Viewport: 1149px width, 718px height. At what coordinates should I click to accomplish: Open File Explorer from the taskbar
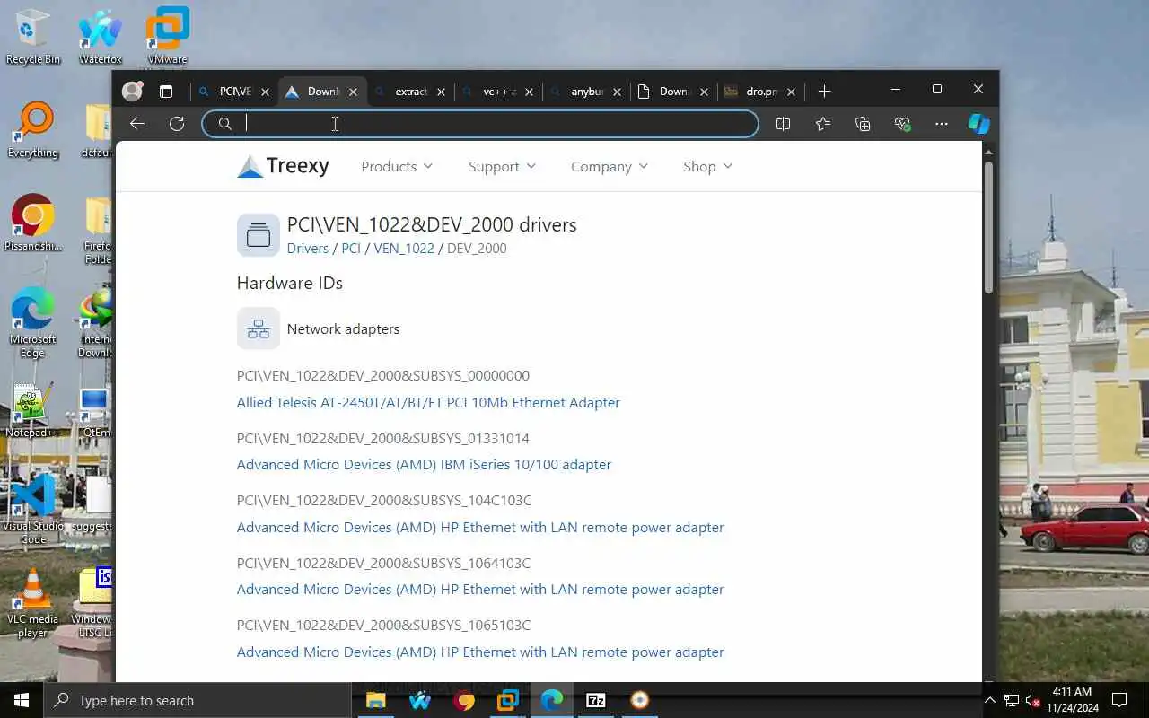375,700
